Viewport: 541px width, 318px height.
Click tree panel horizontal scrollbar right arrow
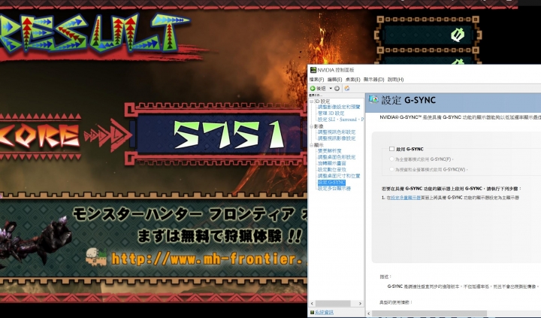(x=360, y=304)
